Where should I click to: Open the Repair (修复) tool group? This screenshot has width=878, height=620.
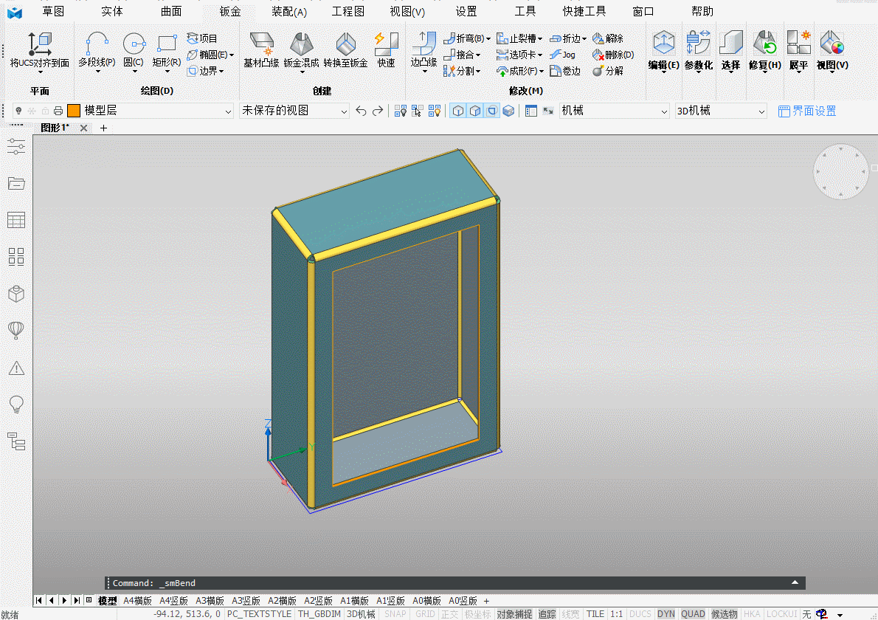[x=765, y=52]
